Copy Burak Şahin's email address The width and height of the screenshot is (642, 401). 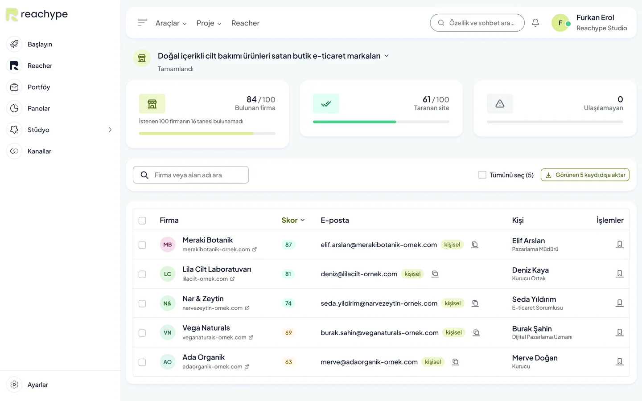pyautogui.click(x=476, y=333)
